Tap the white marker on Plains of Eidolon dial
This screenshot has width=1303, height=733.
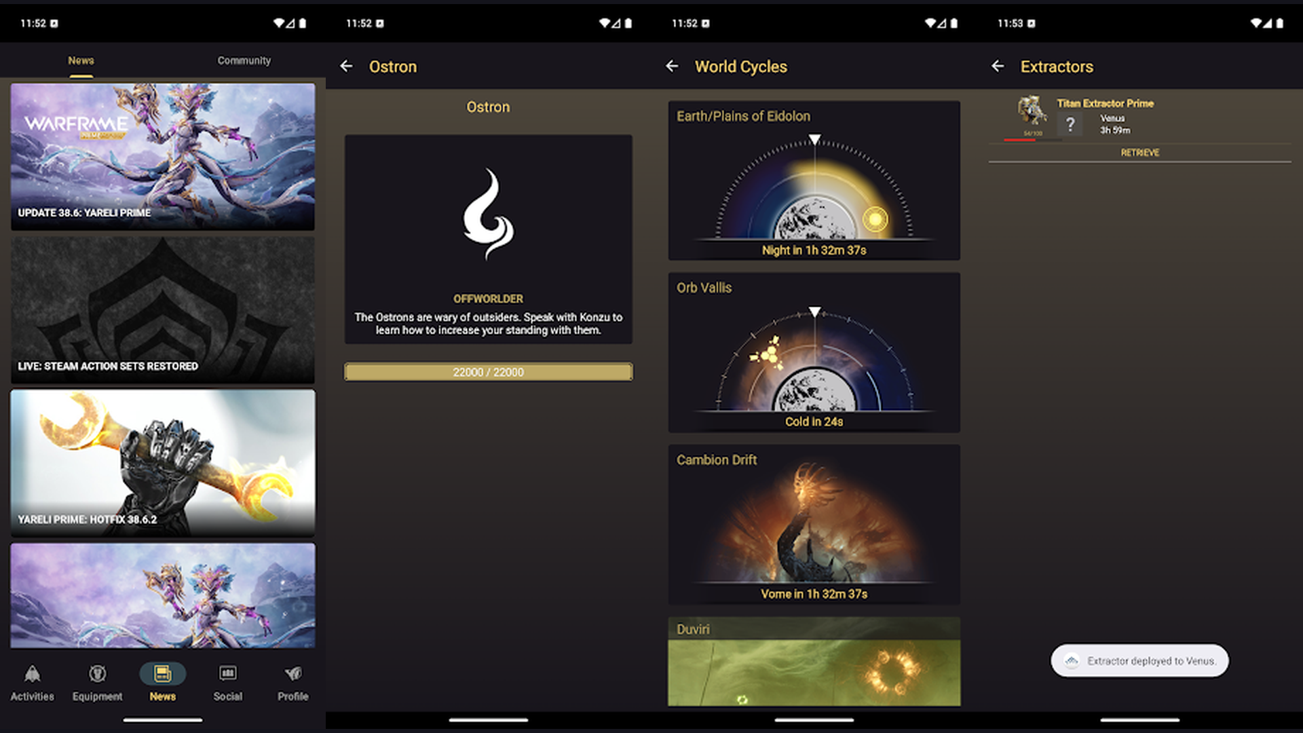click(814, 139)
